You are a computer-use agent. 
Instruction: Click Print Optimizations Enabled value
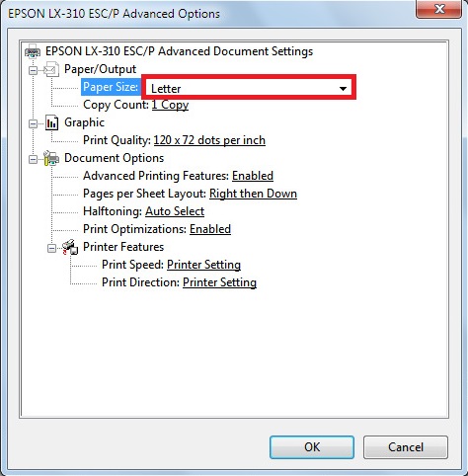[x=210, y=229]
